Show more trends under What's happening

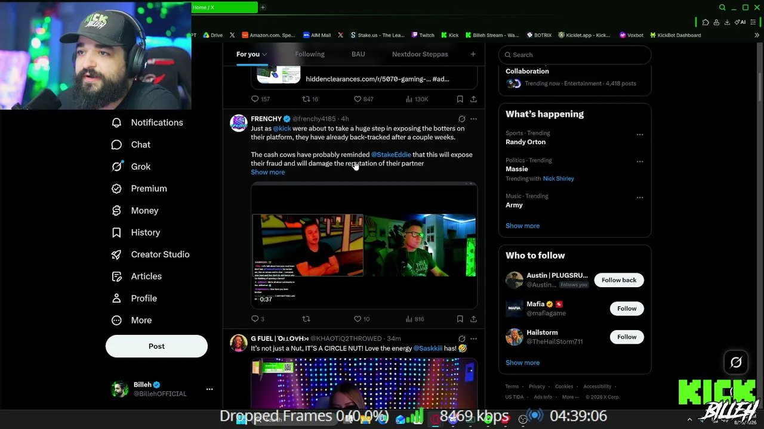click(522, 226)
